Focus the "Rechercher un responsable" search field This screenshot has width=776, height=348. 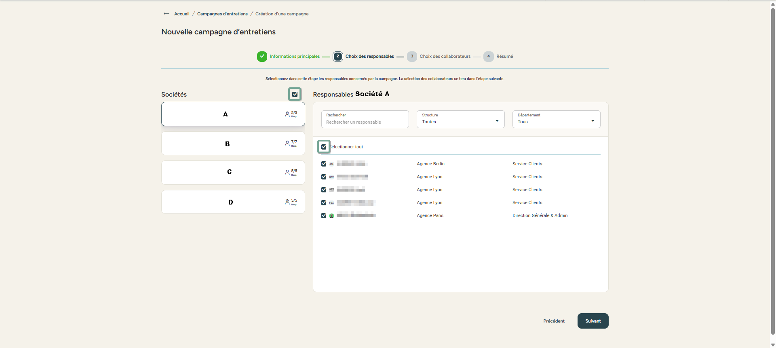pyautogui.click(x=365, y=122)
